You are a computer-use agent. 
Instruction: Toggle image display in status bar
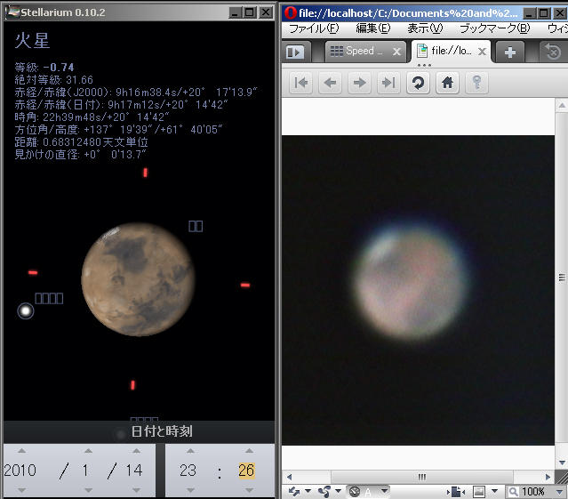pos(480,491)
